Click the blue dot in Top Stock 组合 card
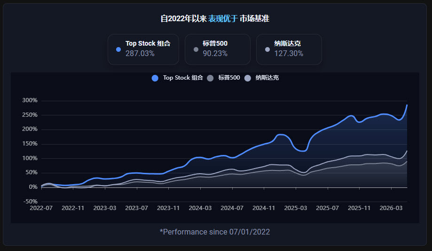This screenshot has width=432, height=251. [118, 49]
